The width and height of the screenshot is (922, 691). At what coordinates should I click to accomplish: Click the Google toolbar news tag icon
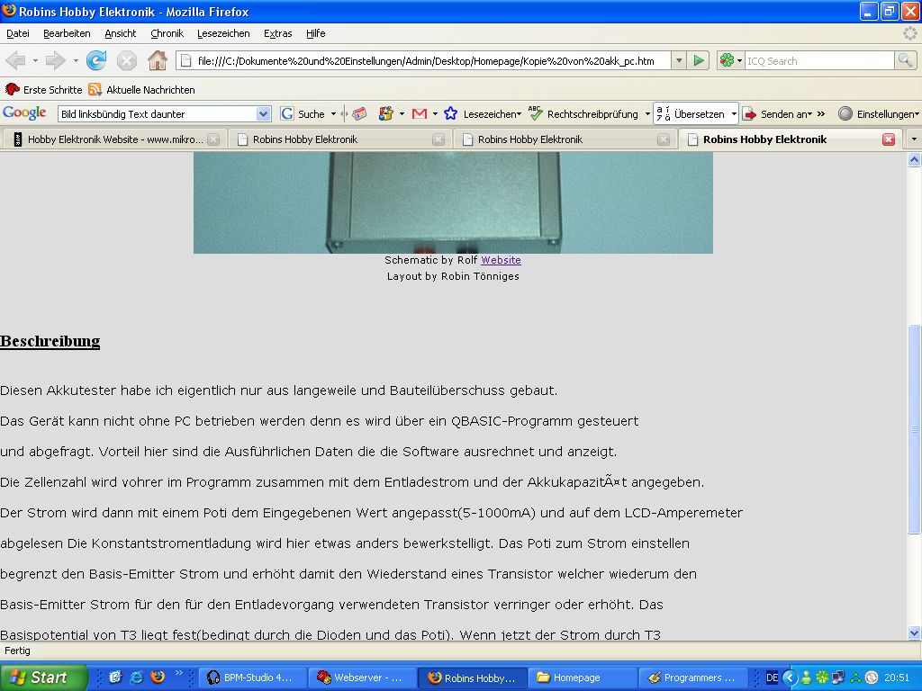tap(359, 114)
